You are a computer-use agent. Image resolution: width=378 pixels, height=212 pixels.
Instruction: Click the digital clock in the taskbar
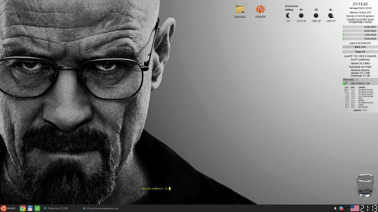click(369, 208)
